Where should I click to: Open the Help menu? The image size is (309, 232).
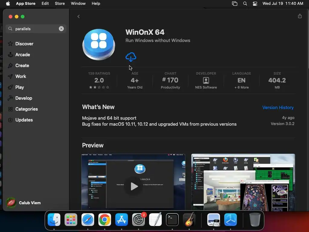click(x=96, y=3)
